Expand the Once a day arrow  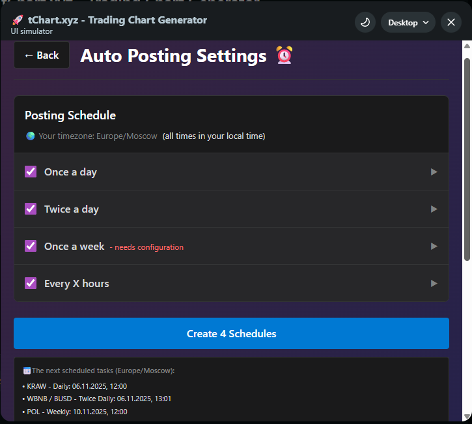pos(434,172)
